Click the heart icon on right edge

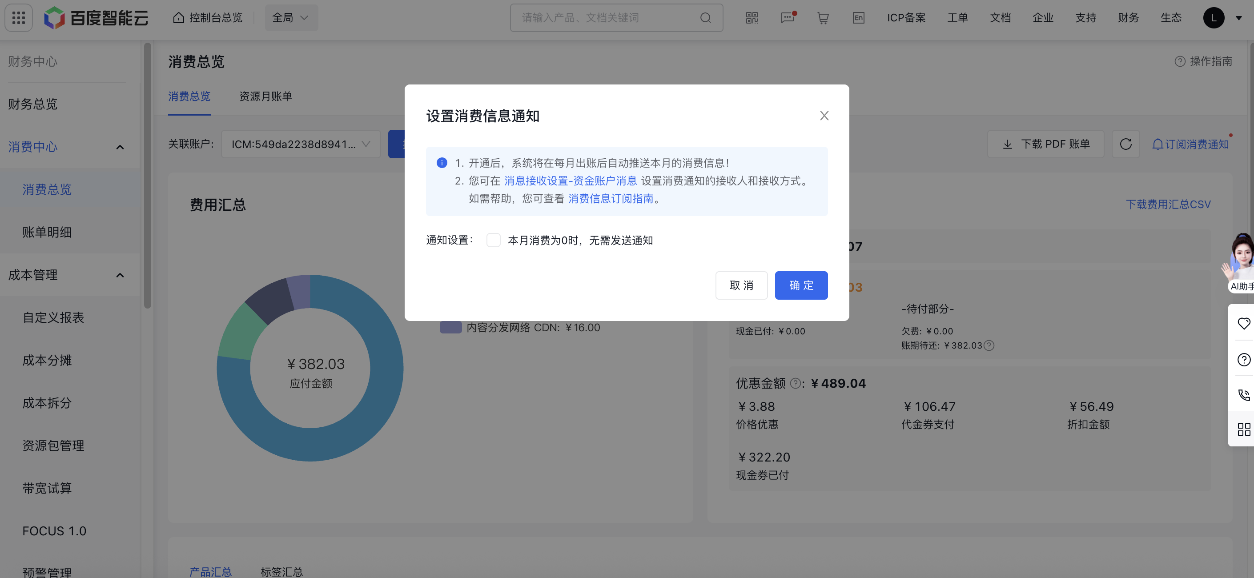(1244, 323)
